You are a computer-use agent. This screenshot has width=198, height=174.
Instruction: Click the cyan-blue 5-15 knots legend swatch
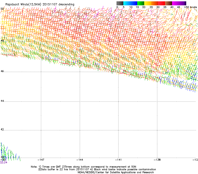click(x=130, y=3)
